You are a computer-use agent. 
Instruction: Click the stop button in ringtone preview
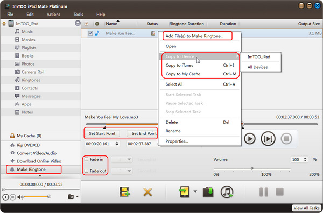point(286,139)
